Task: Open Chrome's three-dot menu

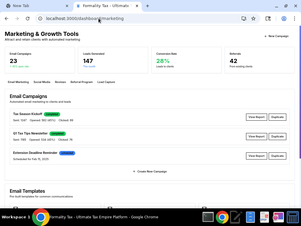Action: pos(294,19)
